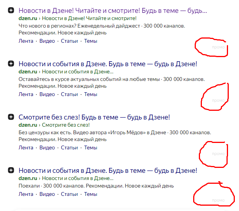Click Dzen icon of the 'Оставайтесь в курсе' result
Image resolution: width=239 pixels, height=211 pixels.
11,64
